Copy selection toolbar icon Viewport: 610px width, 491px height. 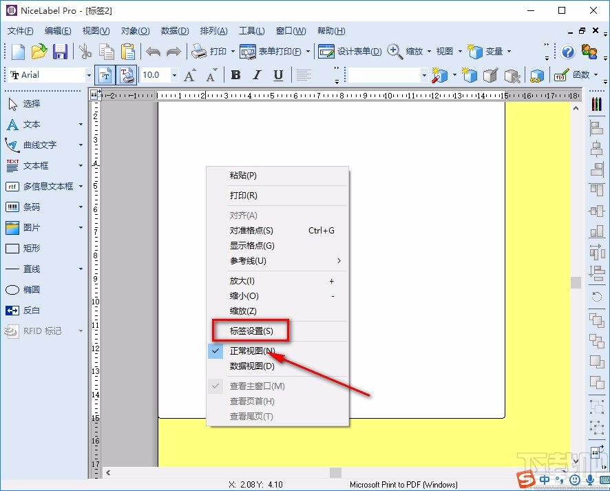click(x=106, y=52)
